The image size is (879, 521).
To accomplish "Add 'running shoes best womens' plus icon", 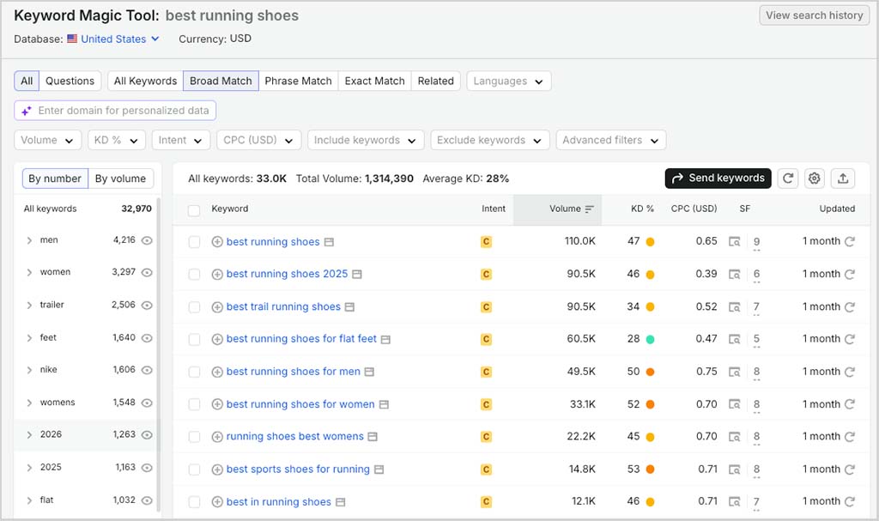I will pos(217,437).
